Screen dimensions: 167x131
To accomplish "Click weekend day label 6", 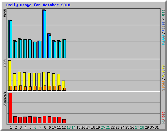I will tap(35, 127).
